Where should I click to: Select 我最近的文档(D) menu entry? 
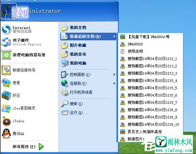88,37
